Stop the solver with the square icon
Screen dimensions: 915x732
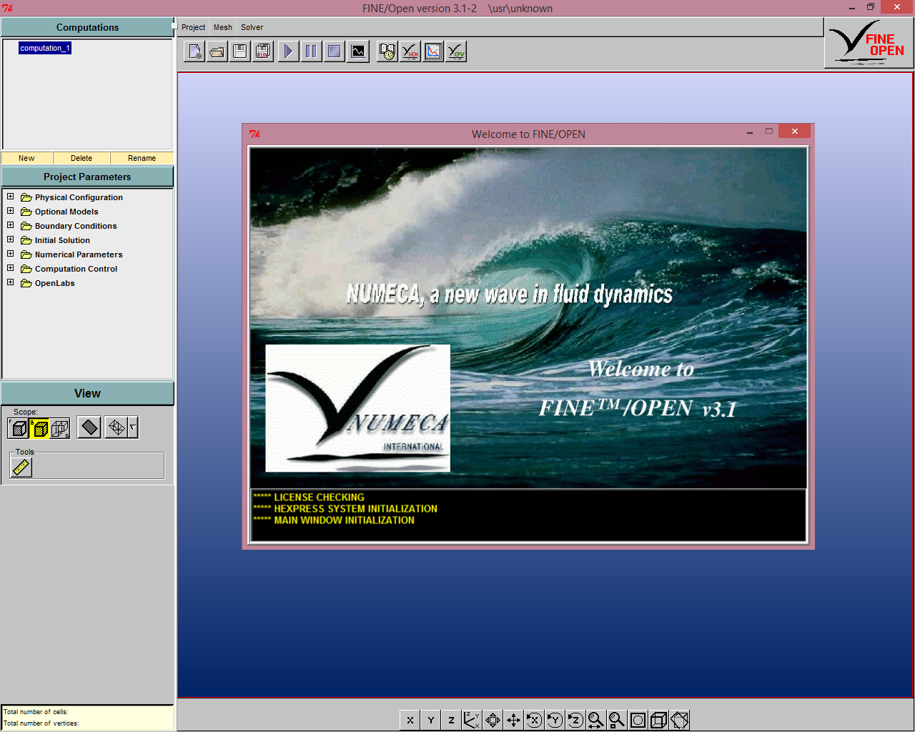tap(334, 51)
